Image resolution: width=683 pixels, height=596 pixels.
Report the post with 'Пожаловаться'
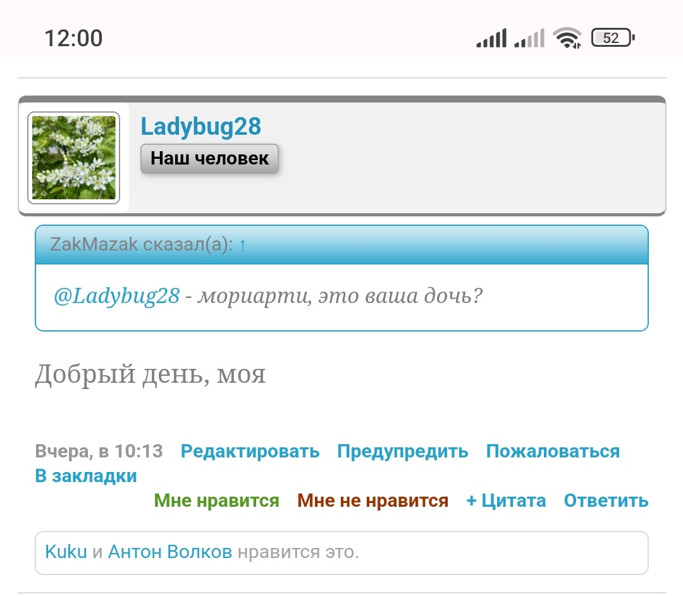553,451
